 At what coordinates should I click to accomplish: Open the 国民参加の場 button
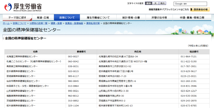click(200, 9)
